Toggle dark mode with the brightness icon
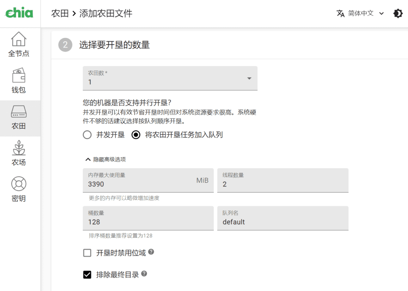Viewport: 408px width, 291px height. pos(398,14)
